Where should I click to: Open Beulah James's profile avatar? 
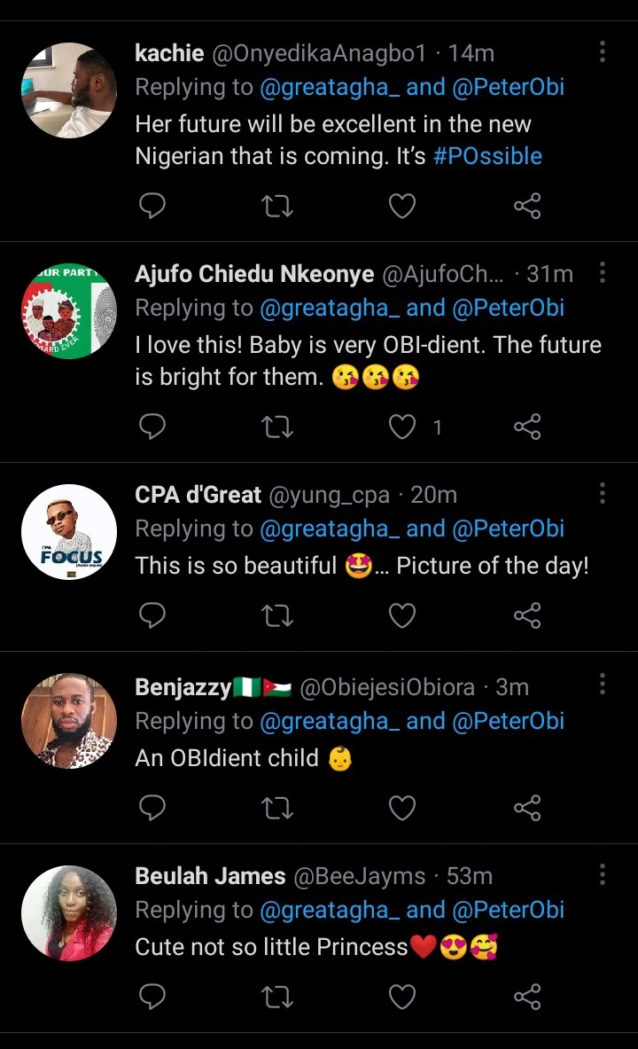coord(69,913)
